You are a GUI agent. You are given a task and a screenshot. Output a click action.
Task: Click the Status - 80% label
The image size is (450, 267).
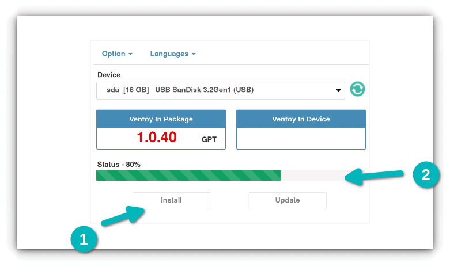(x=119, y=164)
